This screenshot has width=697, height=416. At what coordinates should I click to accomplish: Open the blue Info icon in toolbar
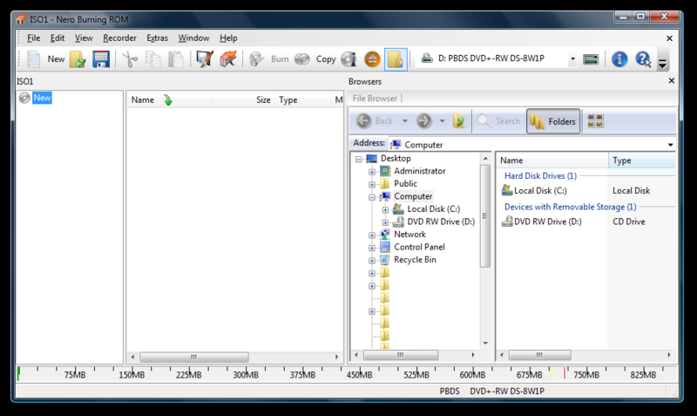619,59
